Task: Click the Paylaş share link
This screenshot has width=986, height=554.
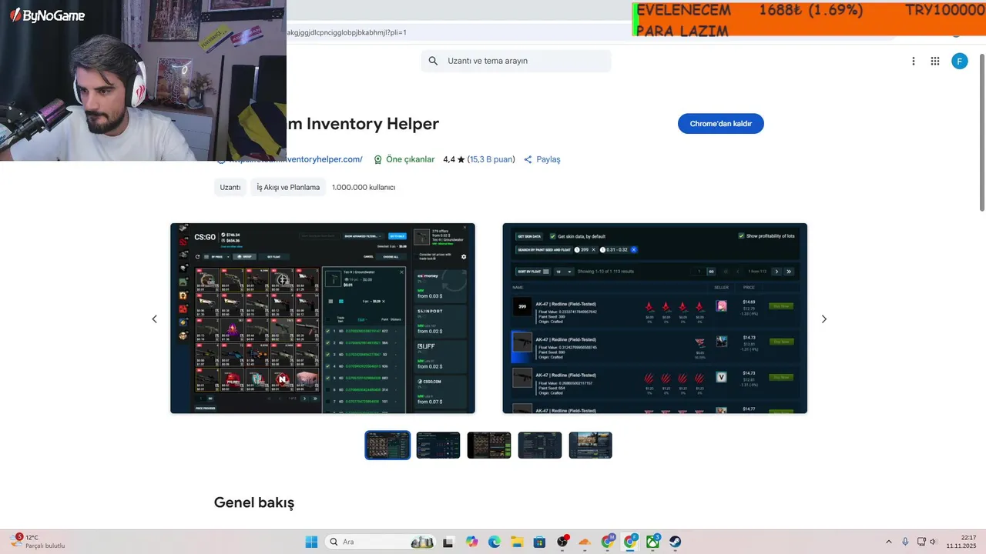Action: tap(542, 159)
